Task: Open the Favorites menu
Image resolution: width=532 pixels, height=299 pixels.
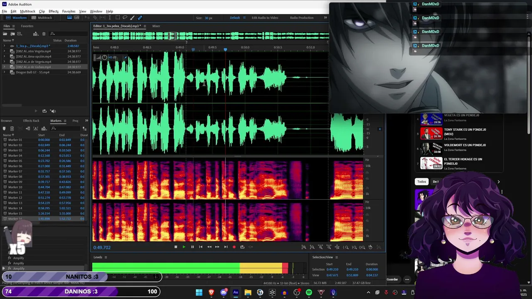Action: pos(69,11)
